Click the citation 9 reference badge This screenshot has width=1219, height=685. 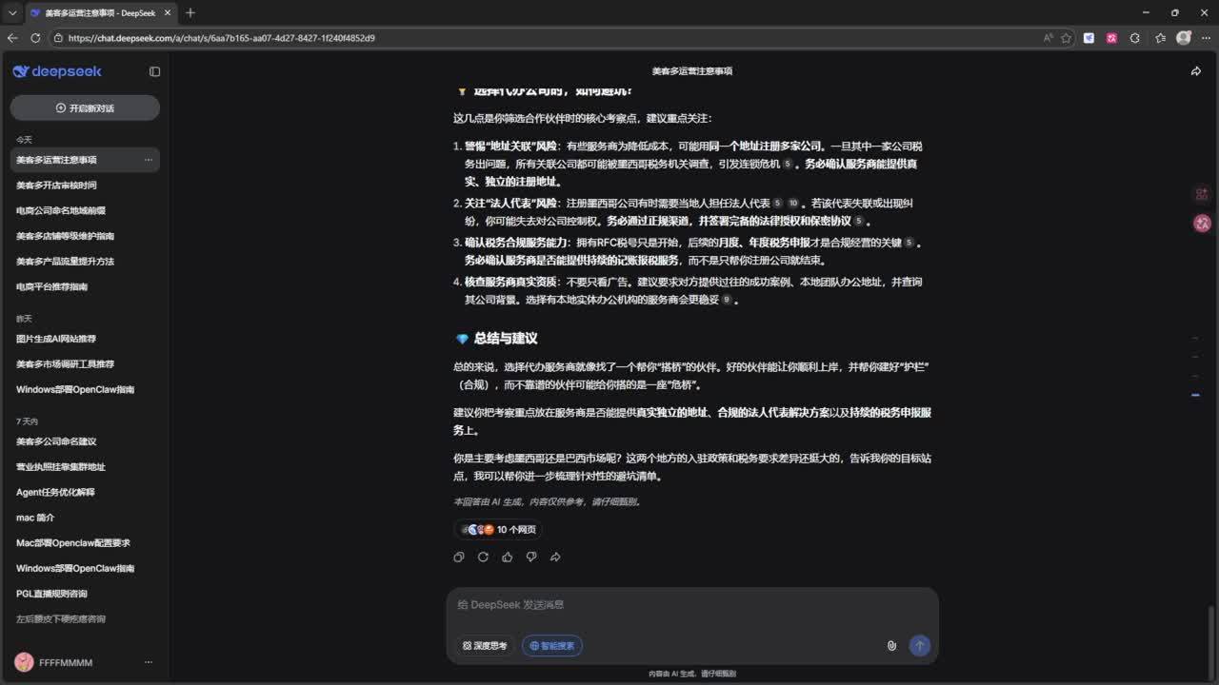point(727,300)
